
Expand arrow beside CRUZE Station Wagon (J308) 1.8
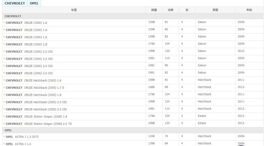click(x=4, y=116)
